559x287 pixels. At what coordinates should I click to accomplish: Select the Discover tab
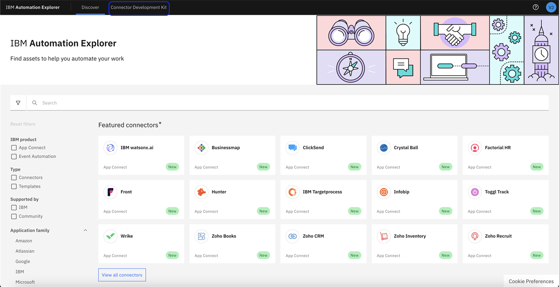click(x=90, y=7)
